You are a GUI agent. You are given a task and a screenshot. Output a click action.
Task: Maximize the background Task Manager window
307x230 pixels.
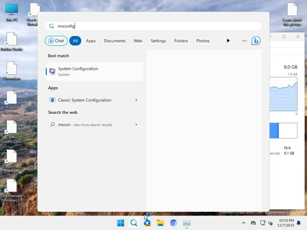coord(284,37)
